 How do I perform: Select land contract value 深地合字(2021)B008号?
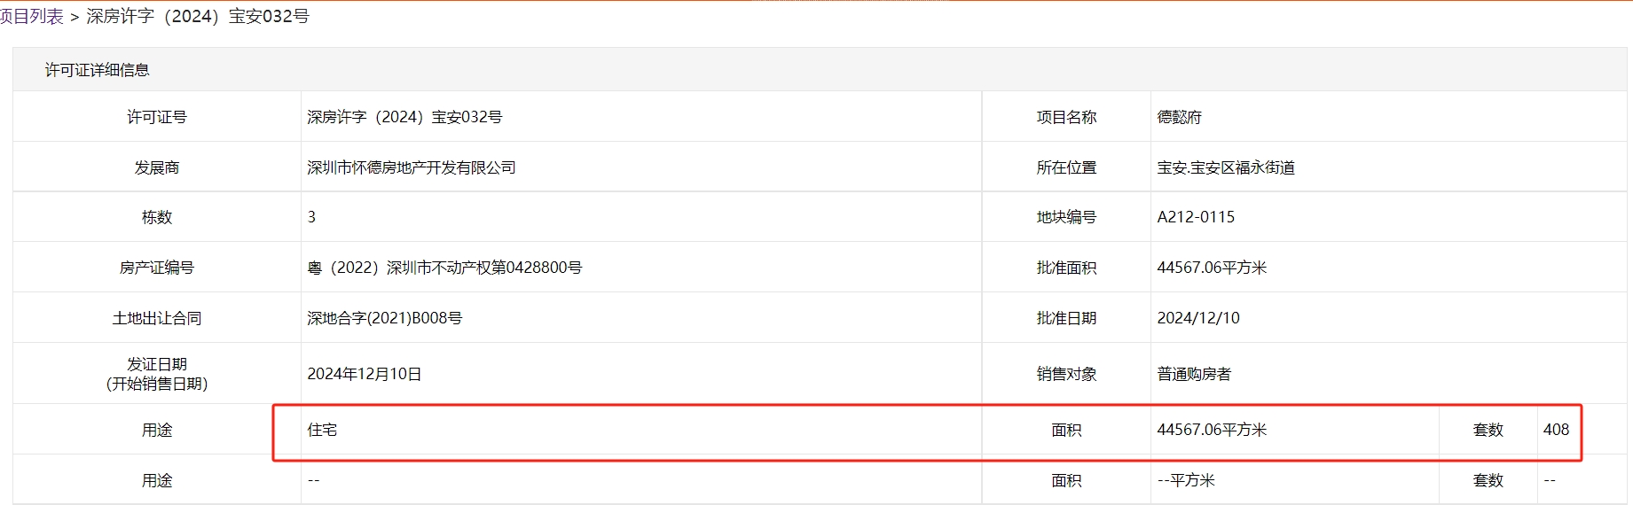(x=384, y=318)
